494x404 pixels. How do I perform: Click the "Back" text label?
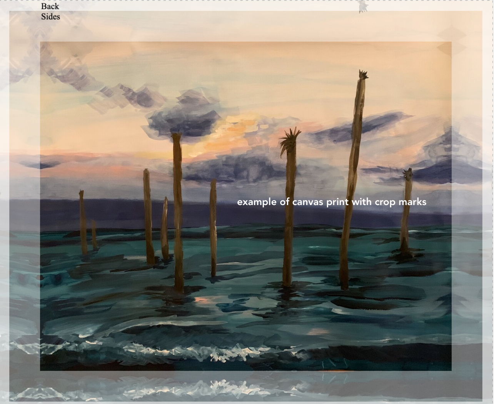50,6
